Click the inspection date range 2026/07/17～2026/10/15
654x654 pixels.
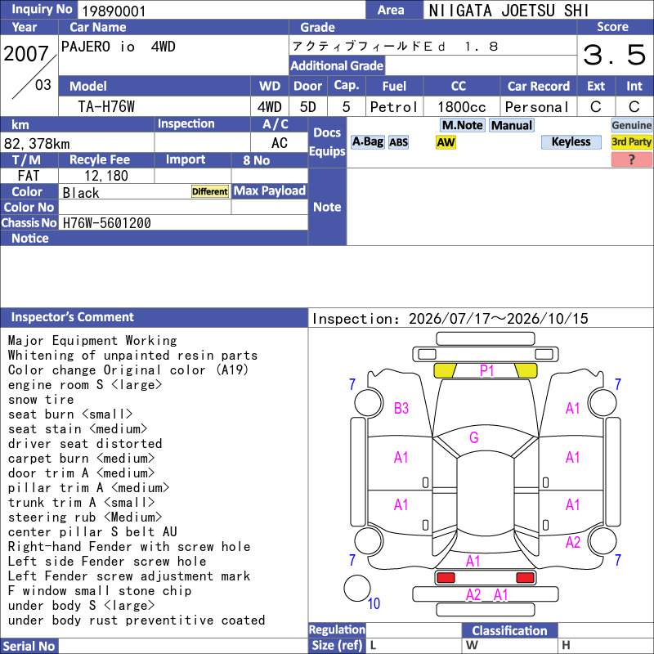(498, 319)
